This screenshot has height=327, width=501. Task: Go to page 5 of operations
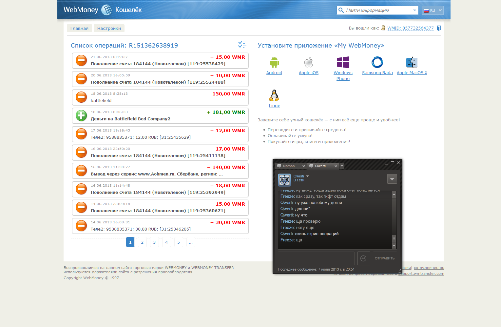pos(179,242)
